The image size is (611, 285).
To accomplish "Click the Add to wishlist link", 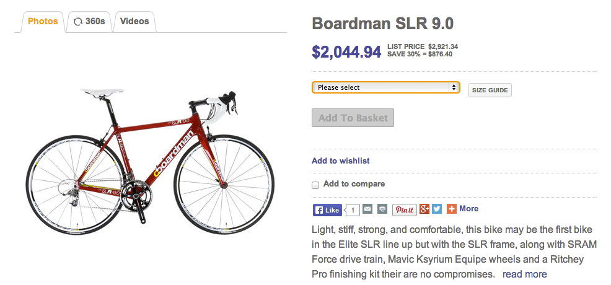I will 340,161.
